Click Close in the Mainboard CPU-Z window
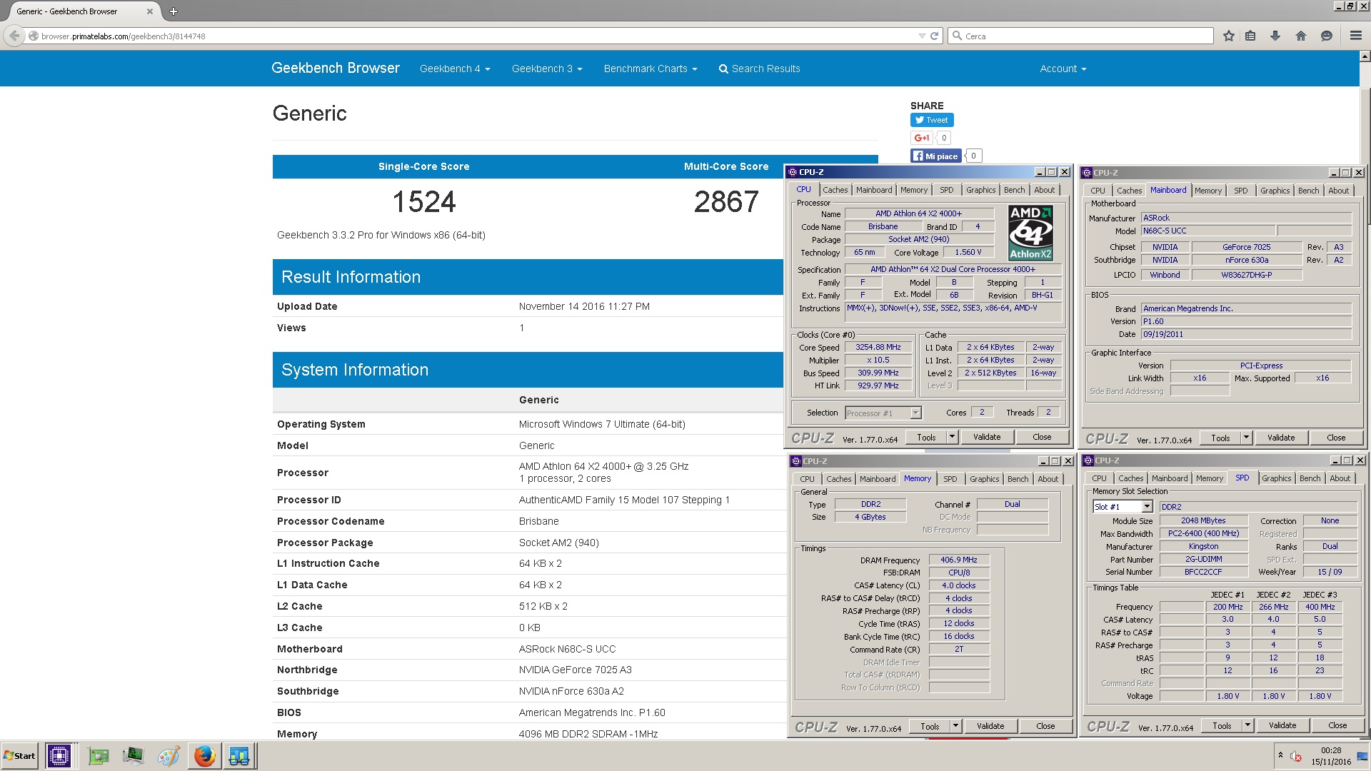 coord(1336,438)
